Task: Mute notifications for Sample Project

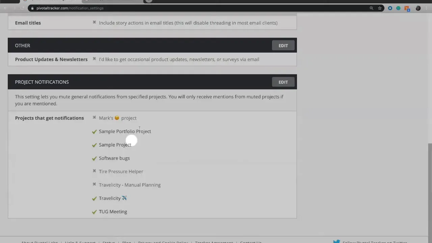Action: [x=94, y=144]
